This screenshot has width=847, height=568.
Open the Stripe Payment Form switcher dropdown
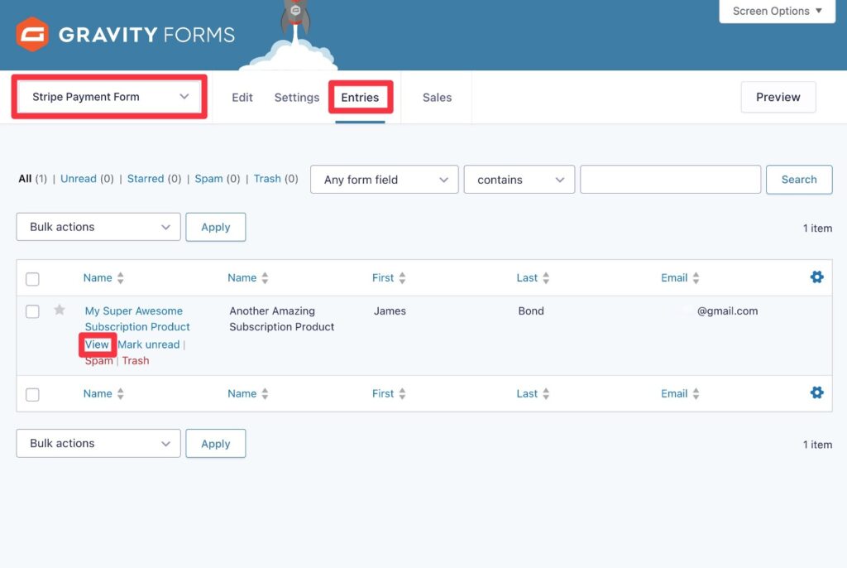point(109,97)
